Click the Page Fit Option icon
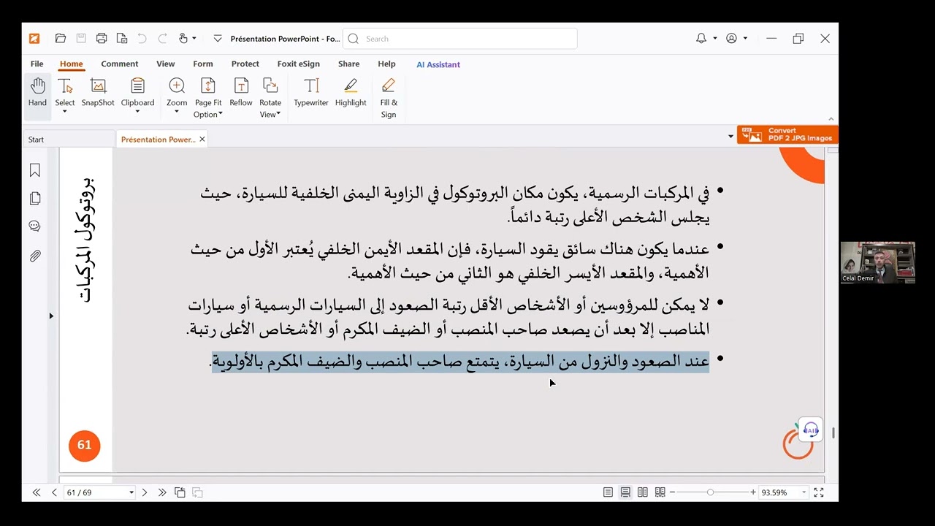Screen dimensions: 935x526 (208, 86)
